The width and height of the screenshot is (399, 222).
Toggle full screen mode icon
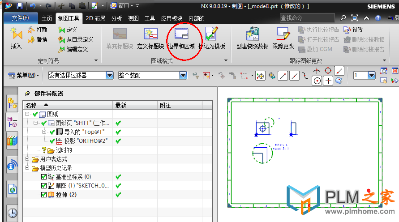[x=355, y=18]
